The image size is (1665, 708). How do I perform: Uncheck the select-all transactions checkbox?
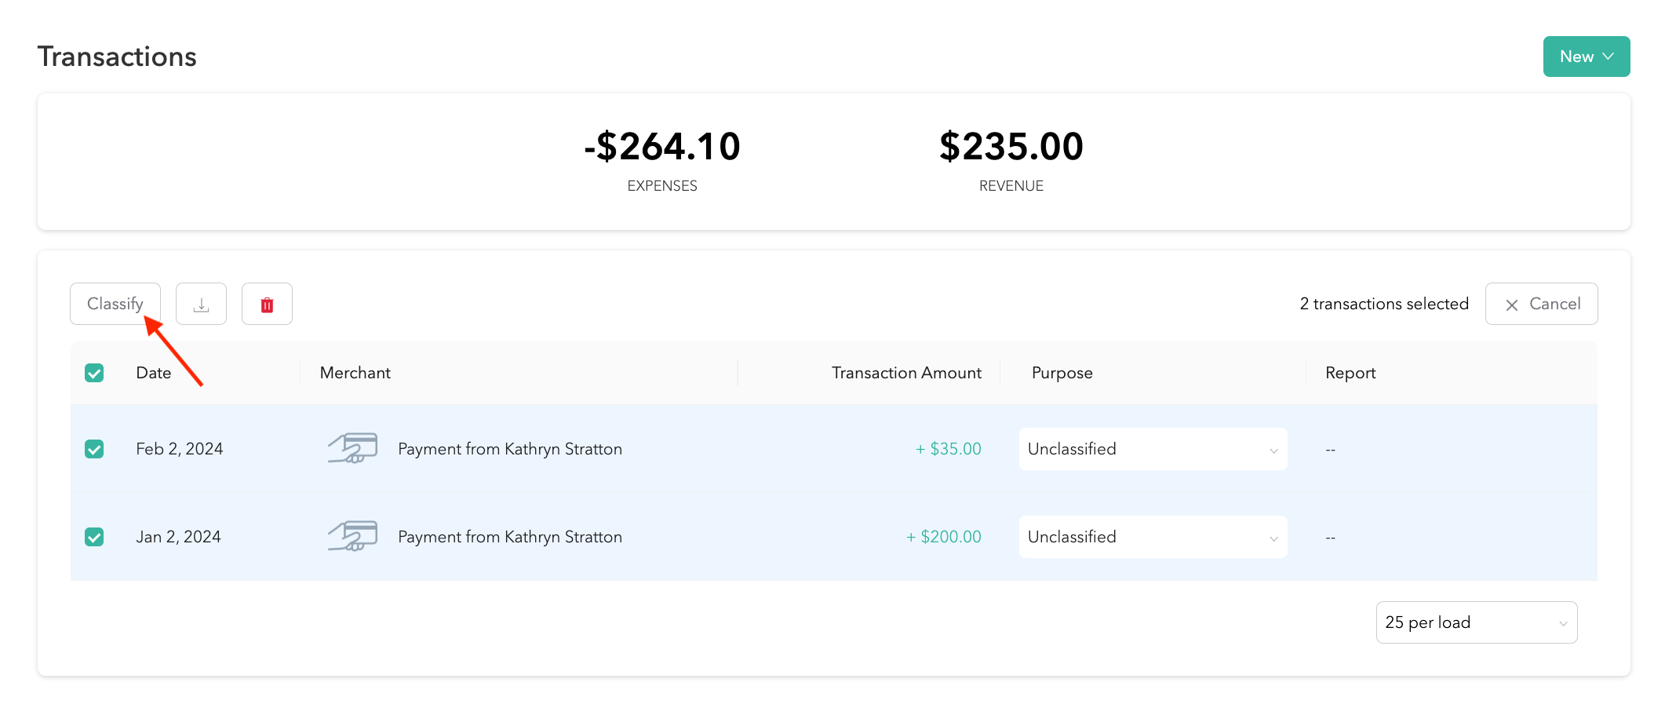click(94, 373)
